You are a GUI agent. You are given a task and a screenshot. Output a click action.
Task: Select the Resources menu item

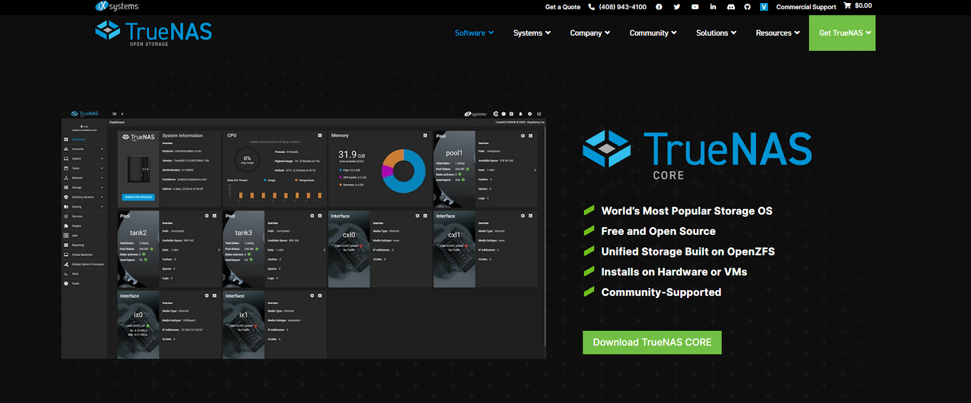(777, 33)
